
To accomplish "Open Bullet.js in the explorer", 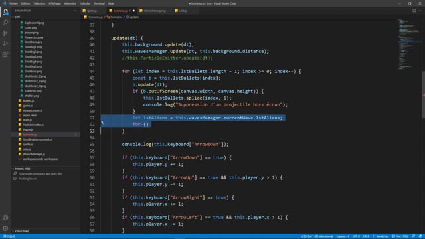I will (x=28, y=100).
